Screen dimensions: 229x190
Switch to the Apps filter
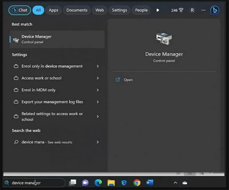(x=54, y=10)
